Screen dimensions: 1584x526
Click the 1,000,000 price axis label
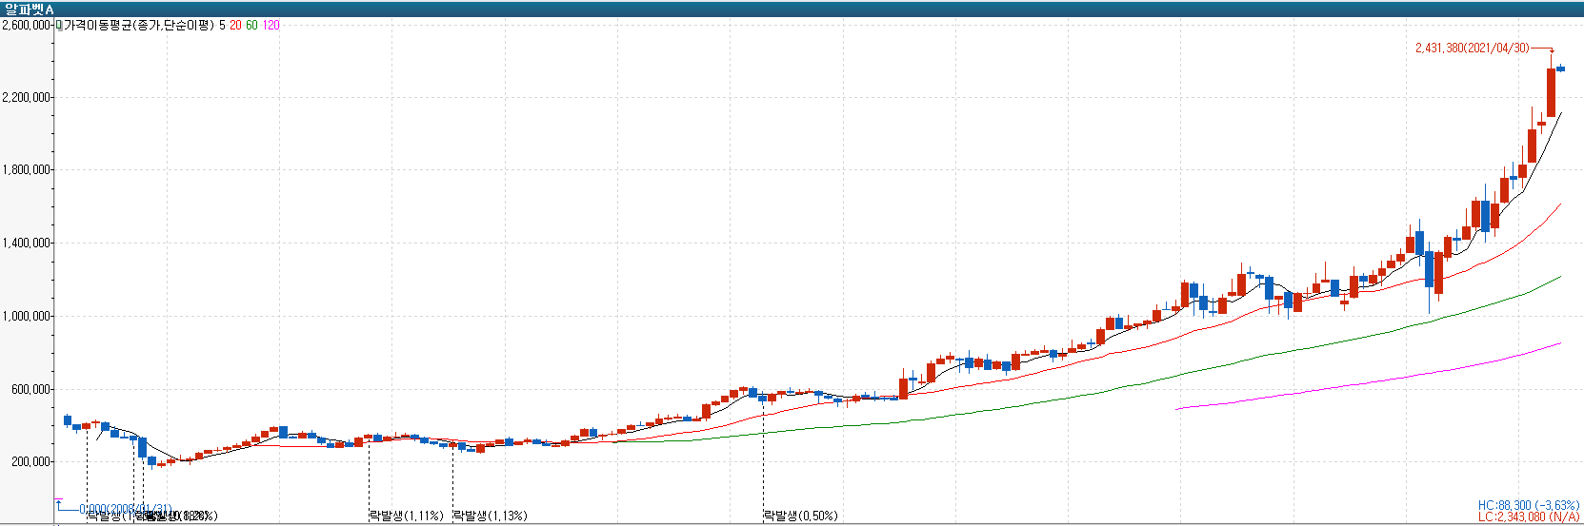click(26, 316)
